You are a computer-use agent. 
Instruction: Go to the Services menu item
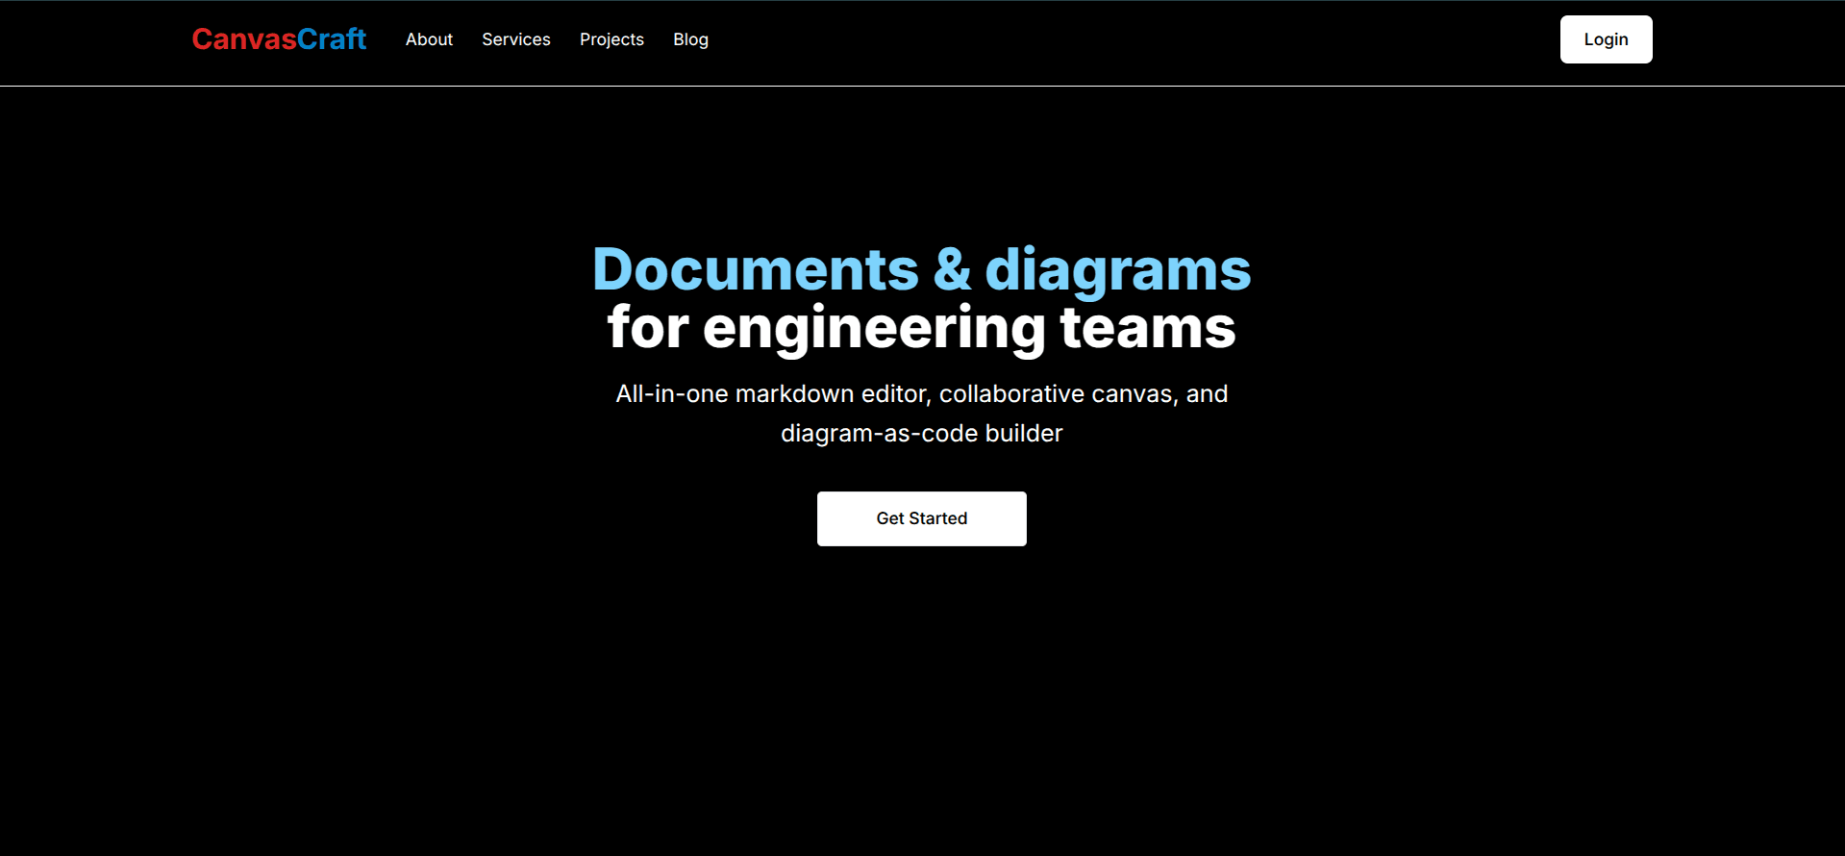click(516, 39)
